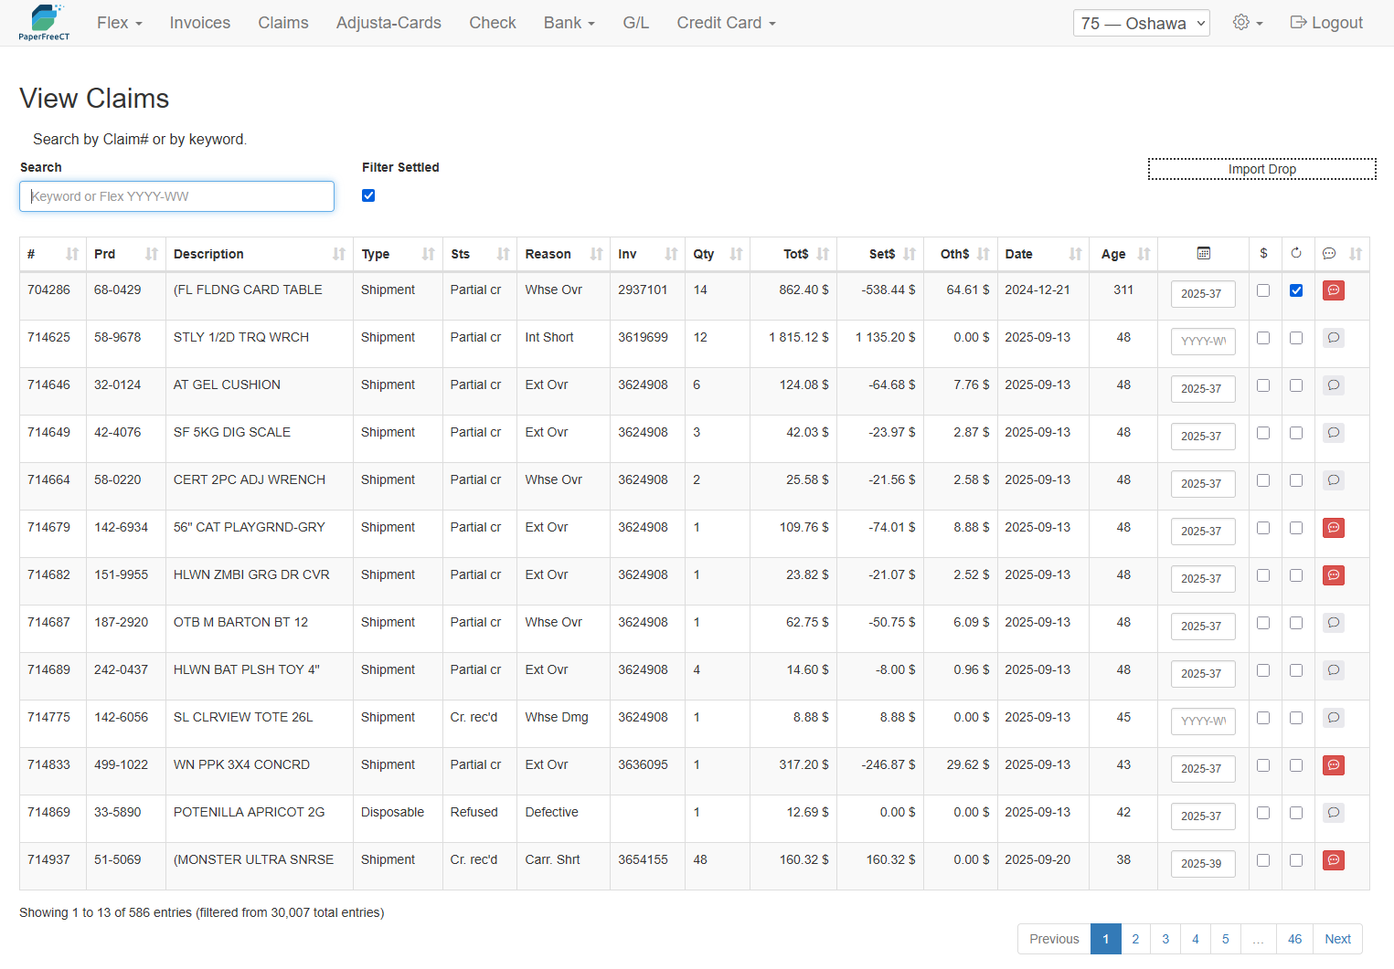Click the Logout link
The height and width of the screenshot is (969, 1394).
1326,23
